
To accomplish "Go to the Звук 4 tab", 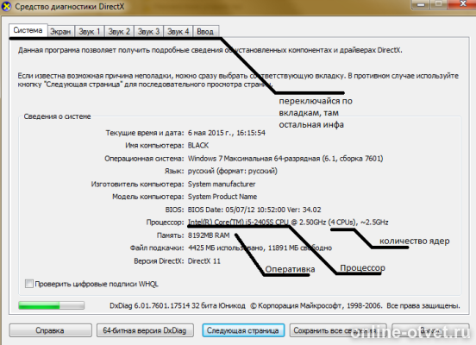I will pos(178,32).
